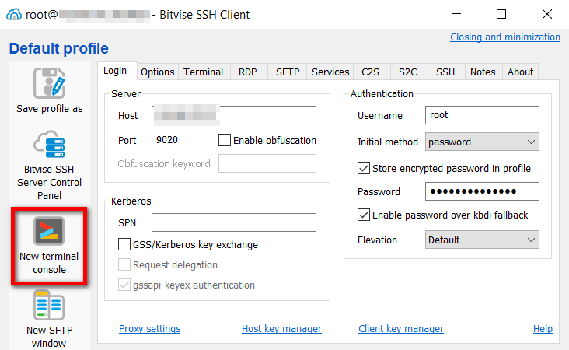This screenshot has height=350, width=569.
Task: Open Client key manager link
Action: (x=401, y=328)
